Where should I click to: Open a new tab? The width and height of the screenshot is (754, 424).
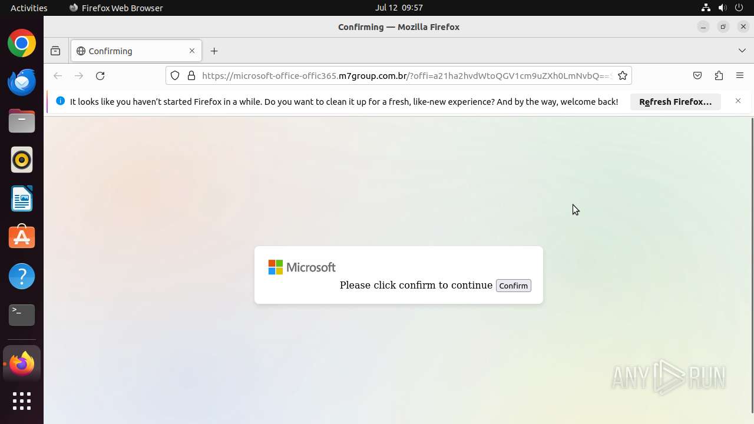point(214,51)
